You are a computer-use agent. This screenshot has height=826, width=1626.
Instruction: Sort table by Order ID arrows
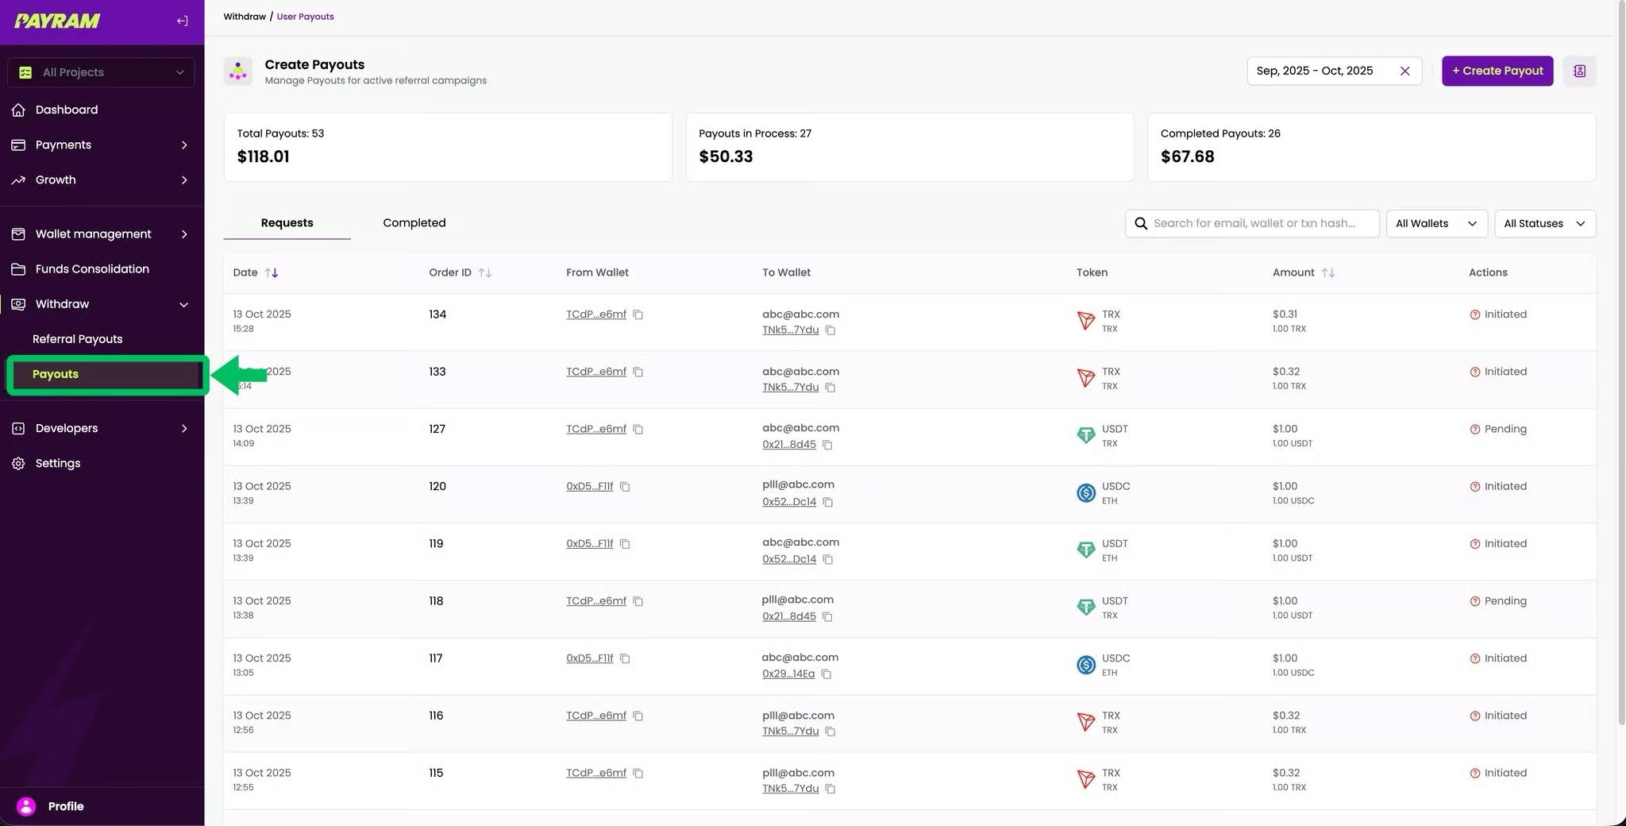pyautogui.click(x=484, y=273)
